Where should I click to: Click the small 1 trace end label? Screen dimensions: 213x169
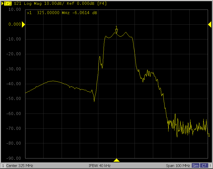click(x=209, y=135)
